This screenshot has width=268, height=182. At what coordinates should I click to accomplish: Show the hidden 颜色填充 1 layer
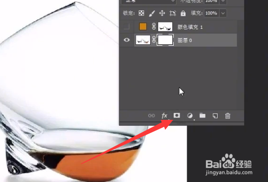click(x=126, y=26)
